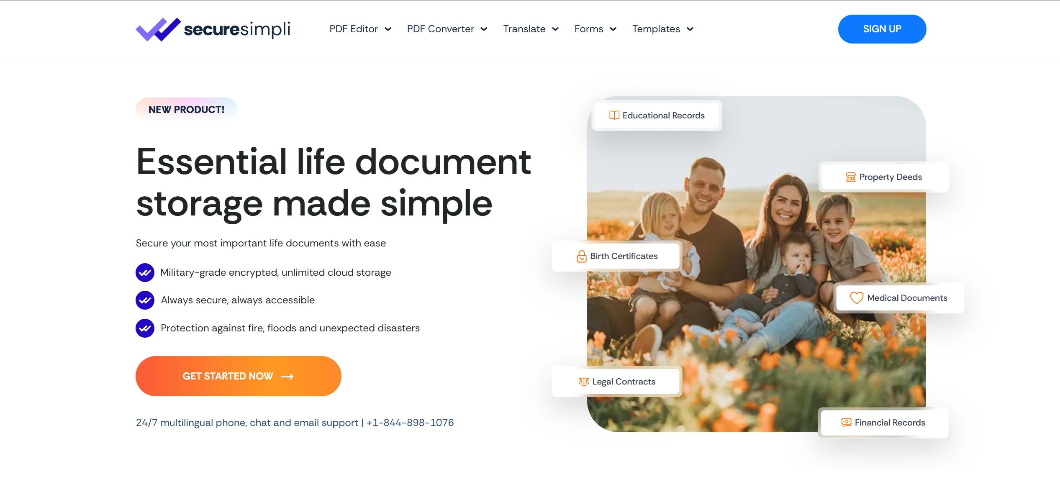Click the NEW PRODUCT! gradient badge
Screen dimensions: 1060x477
[186, 110]
